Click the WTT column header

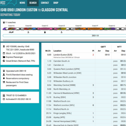point(119,47)
